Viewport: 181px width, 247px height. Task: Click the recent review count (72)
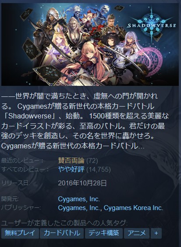[92, 161]
